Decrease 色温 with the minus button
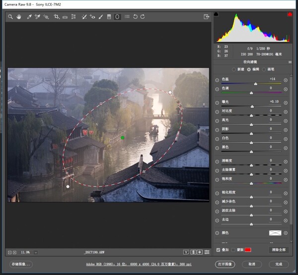The image size is (298, 275). click(x=217, y=80)
